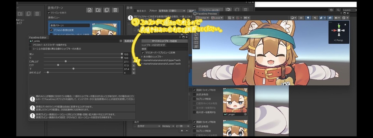
Task: Toggle scene audio icon in FaceEmo Preview toolbar
Action: coord(315,18)
